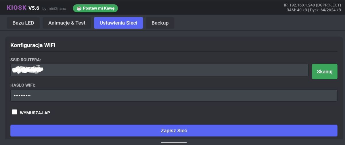This screenshot has width=345, height=145.
Task: Click the bottom white handle bar
Action: point(174,142)
